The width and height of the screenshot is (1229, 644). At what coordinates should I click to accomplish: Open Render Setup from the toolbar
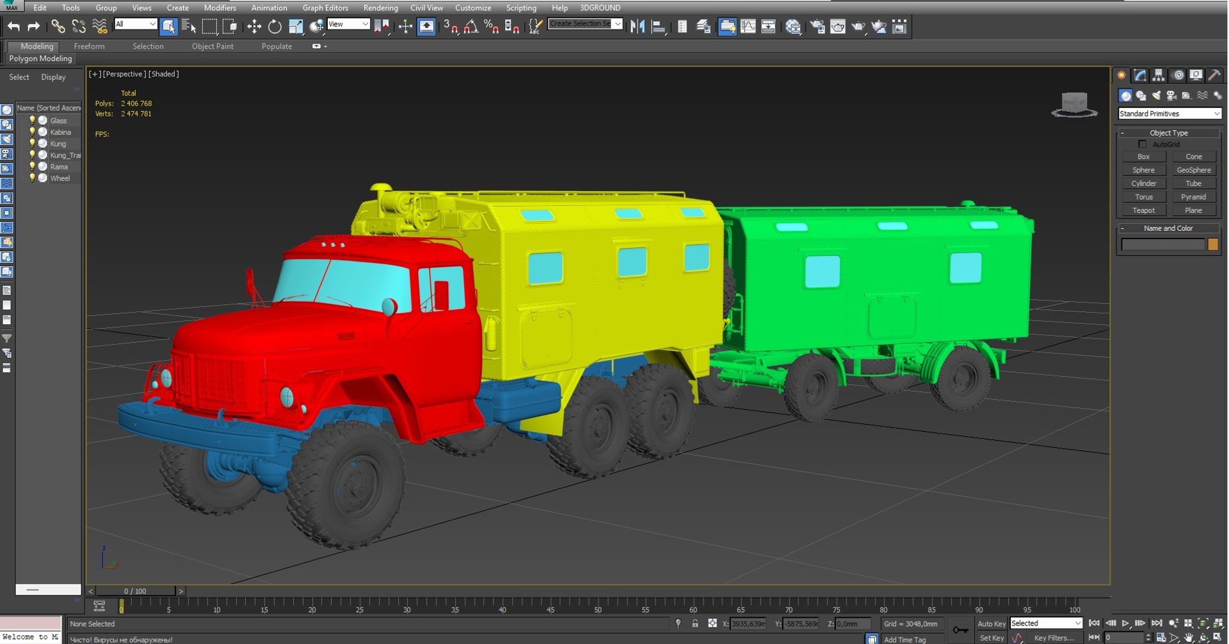pos(817,26)
